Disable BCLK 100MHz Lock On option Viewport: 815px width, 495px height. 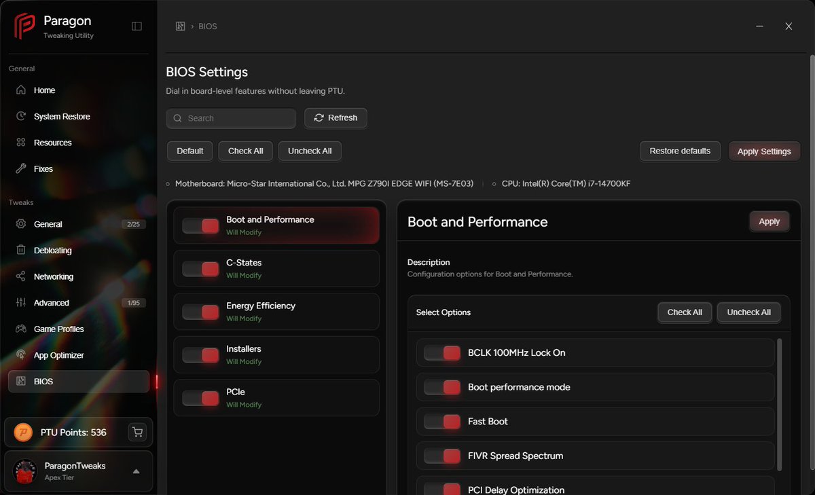(x=442, y=353)
